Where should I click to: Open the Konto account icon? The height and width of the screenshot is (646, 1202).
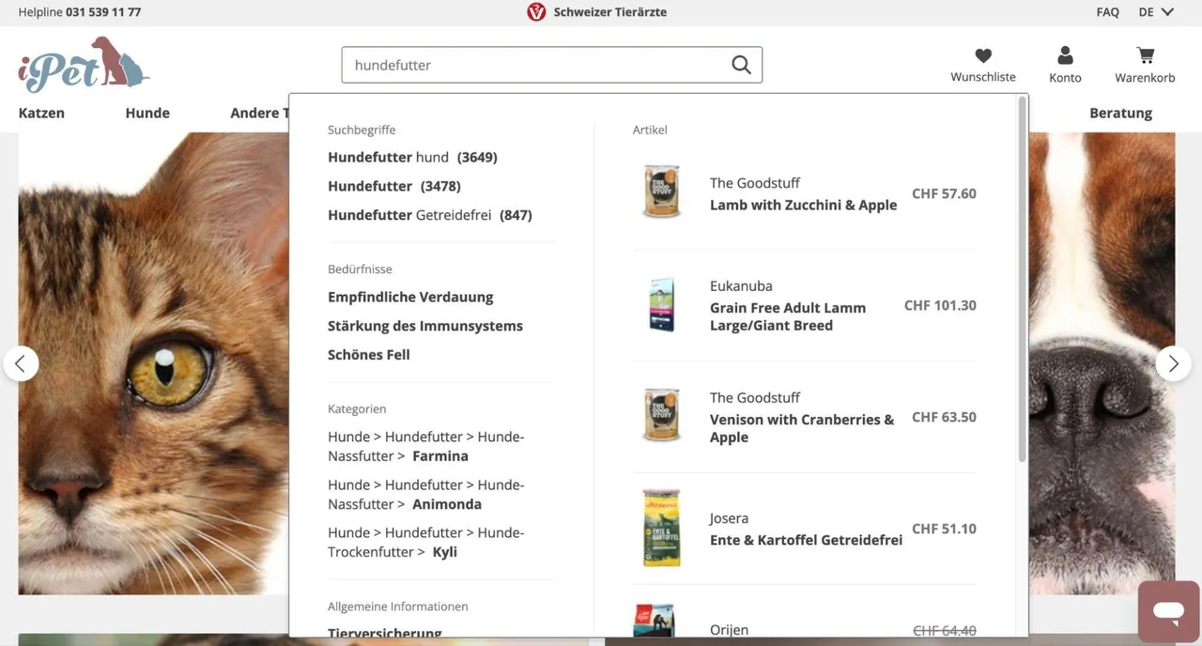point(1065,55)
